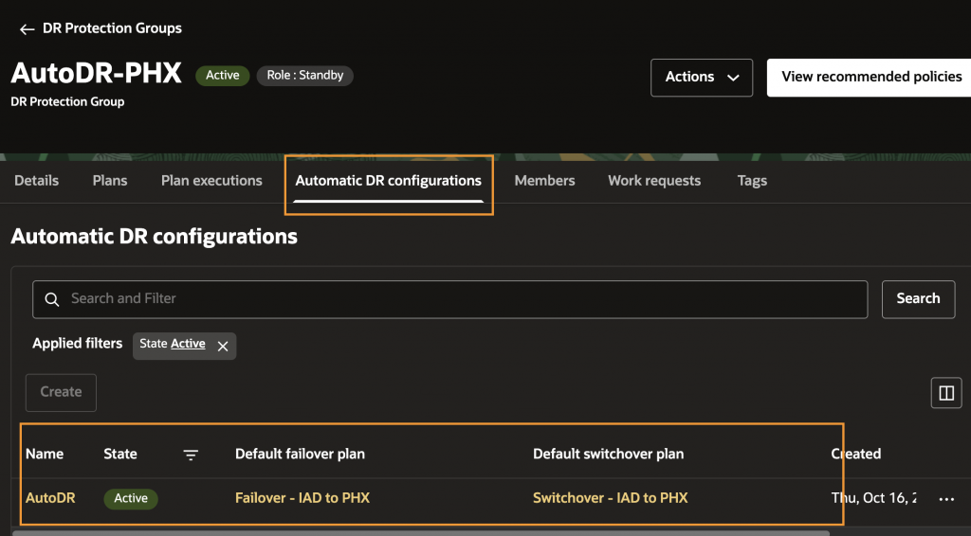The height and width of the screenshot is (536, 971).
Task: Click the State column filter icon
Action: [x=191, y=455]
